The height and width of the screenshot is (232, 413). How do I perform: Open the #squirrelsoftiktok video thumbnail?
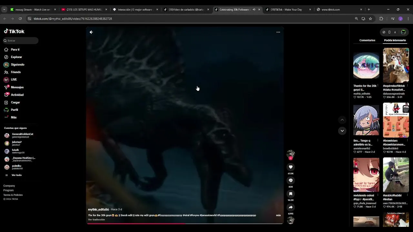[396, 65]
